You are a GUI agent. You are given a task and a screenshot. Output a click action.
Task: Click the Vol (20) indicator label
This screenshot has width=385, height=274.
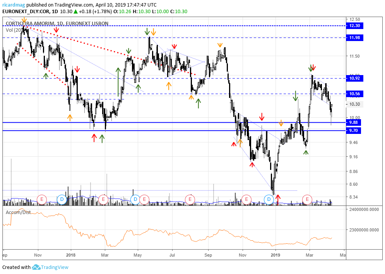click(14, 30)
